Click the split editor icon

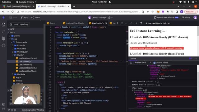122,23
